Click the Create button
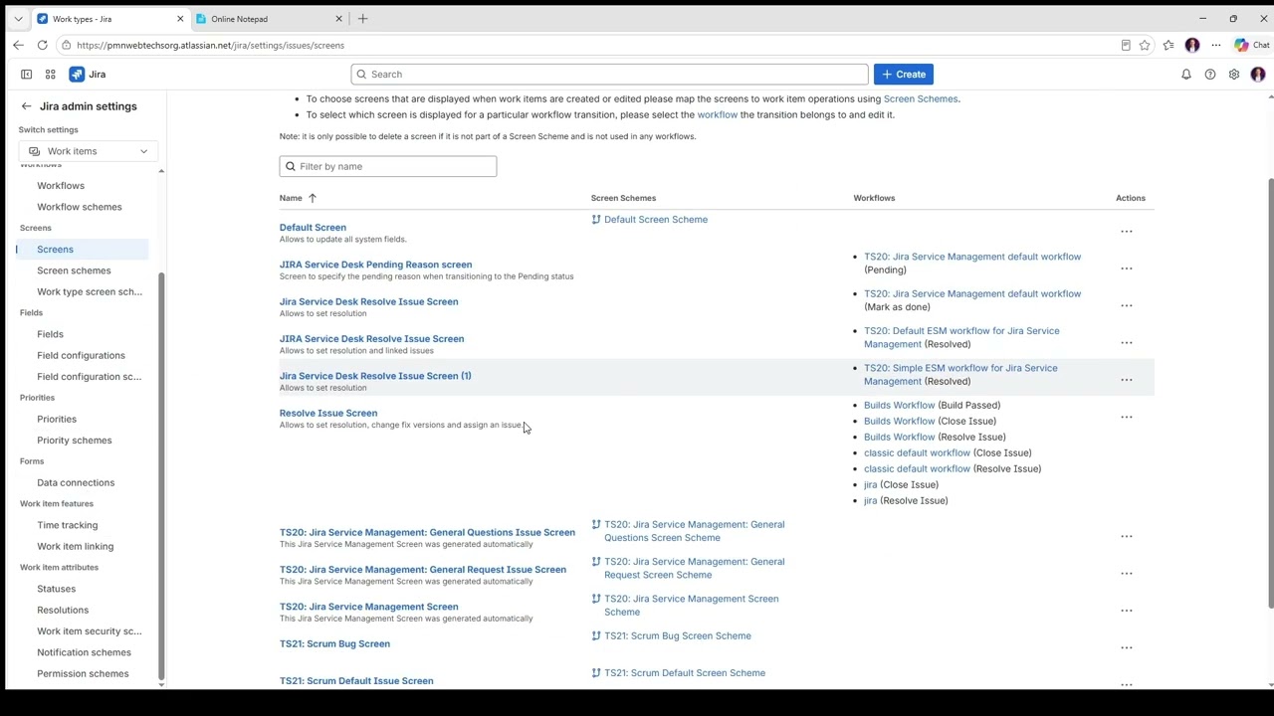Viewport: 1274px width, 716px height. [904, 75]
